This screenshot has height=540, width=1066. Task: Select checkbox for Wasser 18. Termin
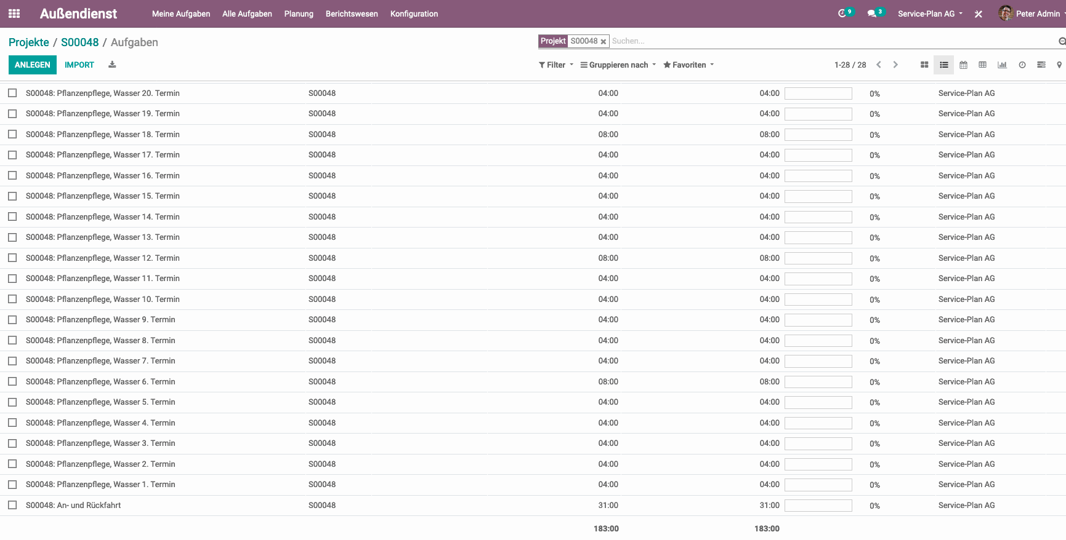point(12,134)
